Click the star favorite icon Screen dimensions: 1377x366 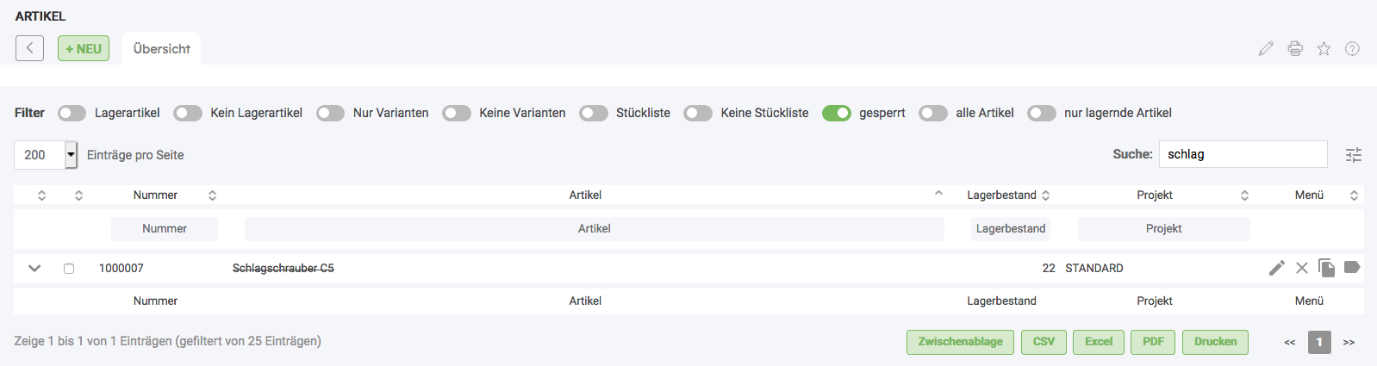(x=1324, y=48)
